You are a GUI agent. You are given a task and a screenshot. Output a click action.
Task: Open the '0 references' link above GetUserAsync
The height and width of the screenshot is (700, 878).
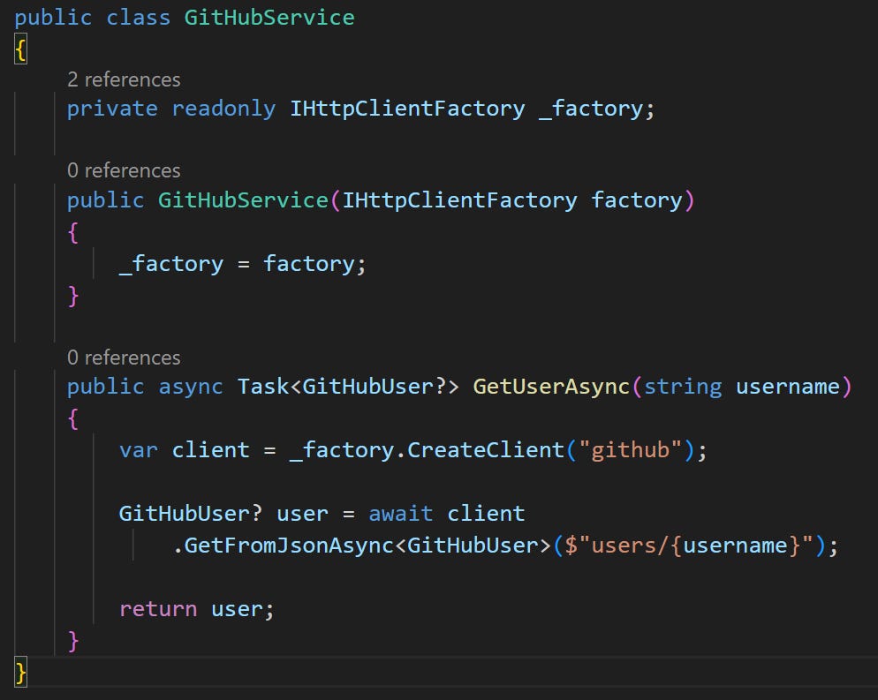[123, 357]
